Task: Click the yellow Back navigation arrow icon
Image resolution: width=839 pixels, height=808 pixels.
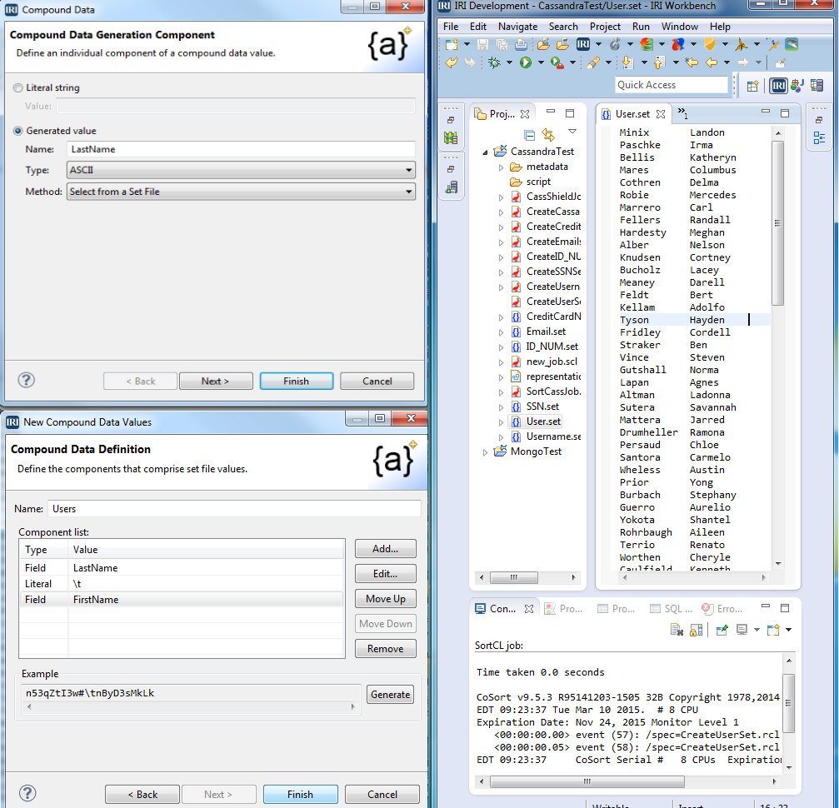Action: [x=712, y=63]
